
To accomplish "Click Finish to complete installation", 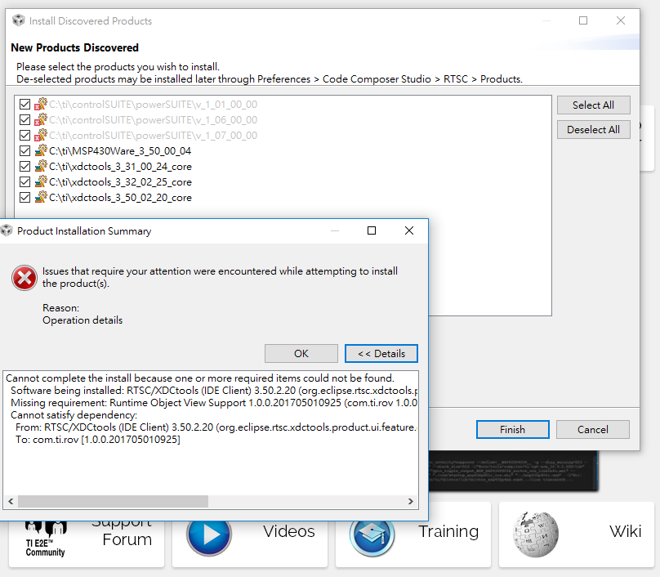I will (512, 429).
